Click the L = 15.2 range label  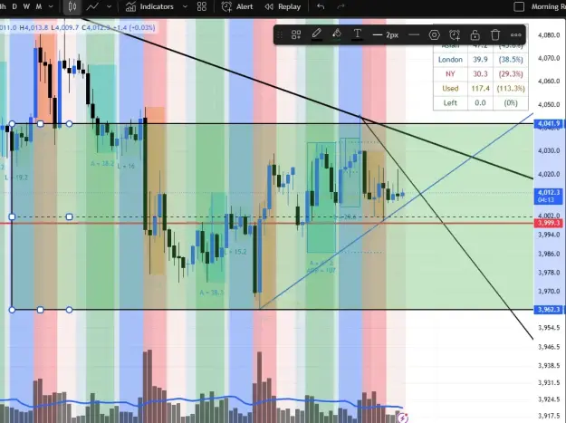(235, 252)
